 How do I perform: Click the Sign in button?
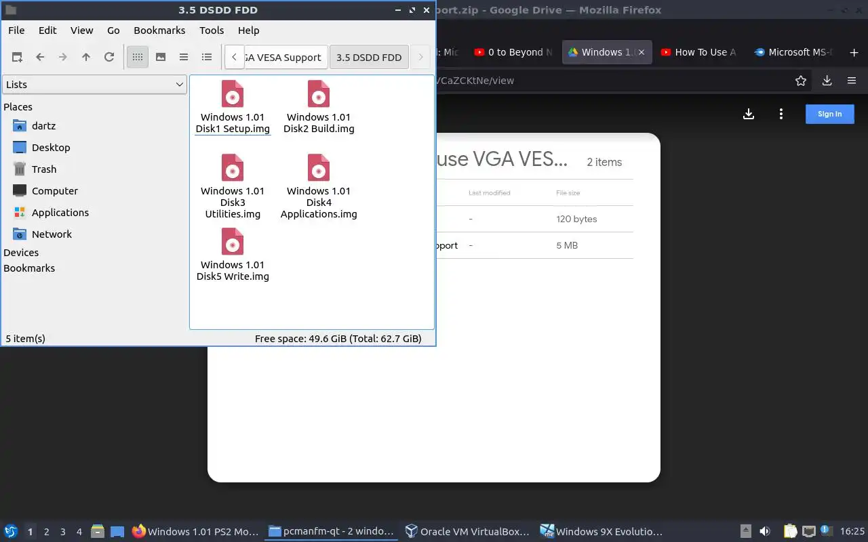click(830, 114)
